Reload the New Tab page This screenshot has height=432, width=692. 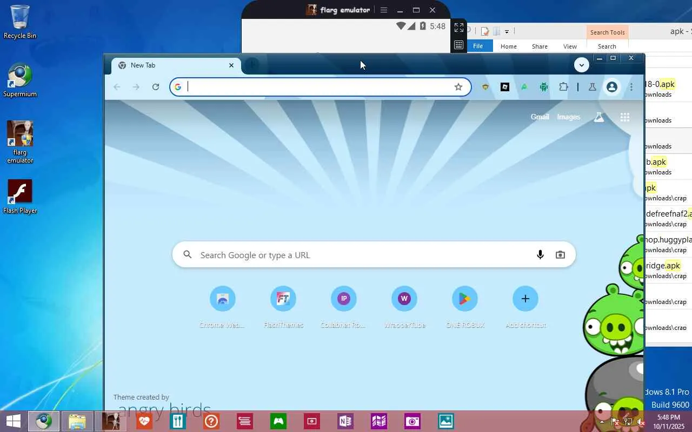[x=156, y=87]
